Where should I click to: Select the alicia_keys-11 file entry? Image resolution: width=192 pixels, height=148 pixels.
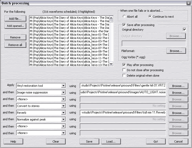(x=69, y=58)
